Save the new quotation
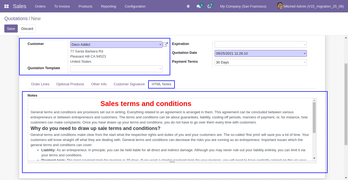Viewport: 348px width, 180px height. (x=11, y=29)
